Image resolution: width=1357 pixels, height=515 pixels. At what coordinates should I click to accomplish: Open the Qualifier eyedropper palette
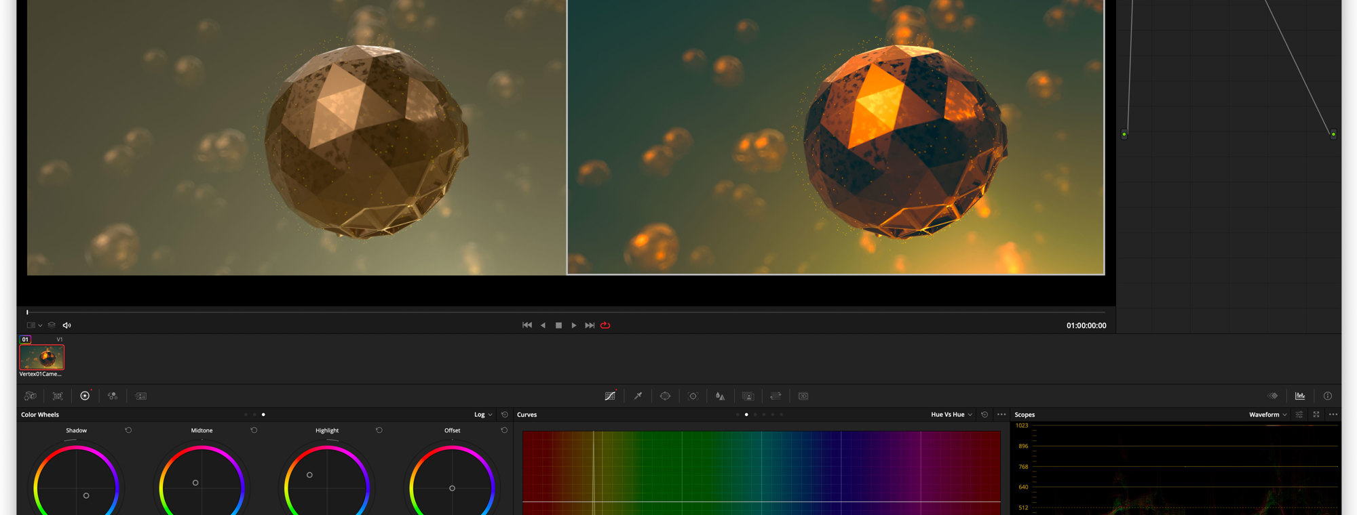click(638, 396)
